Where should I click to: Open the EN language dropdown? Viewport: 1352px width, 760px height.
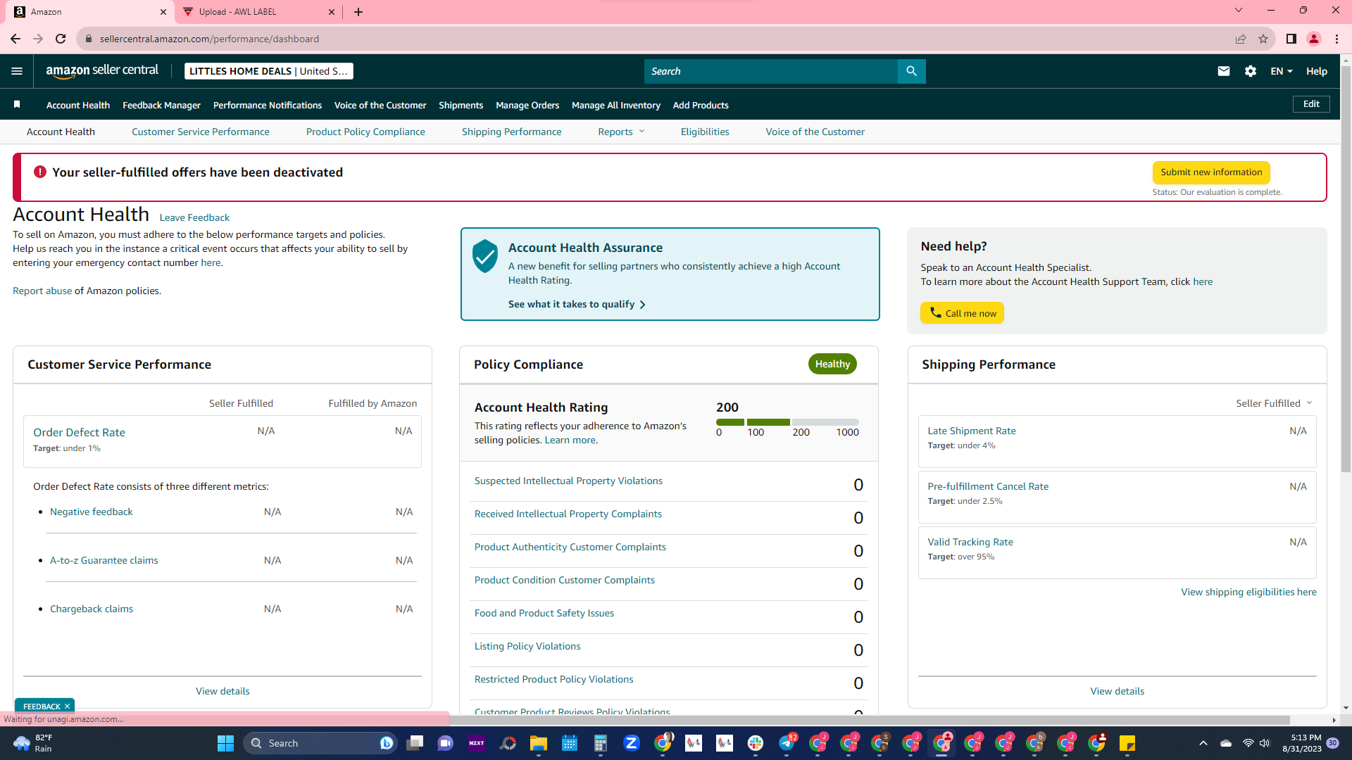pos(1282,71)
